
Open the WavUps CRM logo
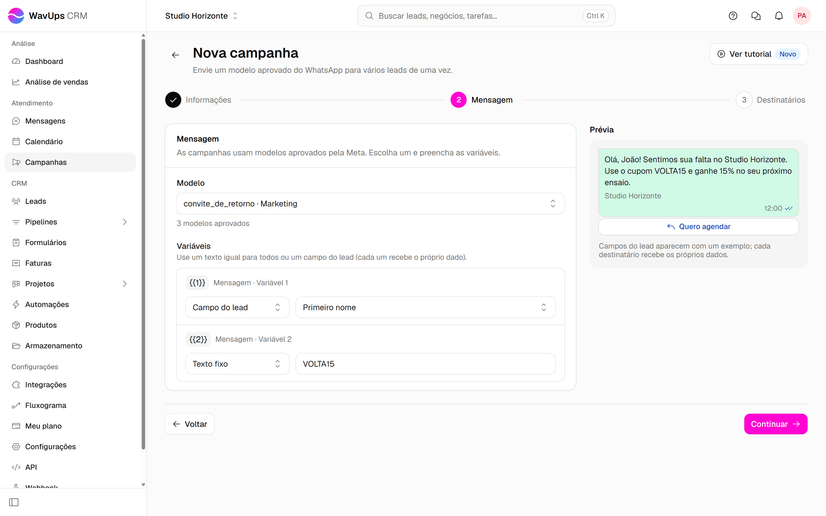[48, 16]
